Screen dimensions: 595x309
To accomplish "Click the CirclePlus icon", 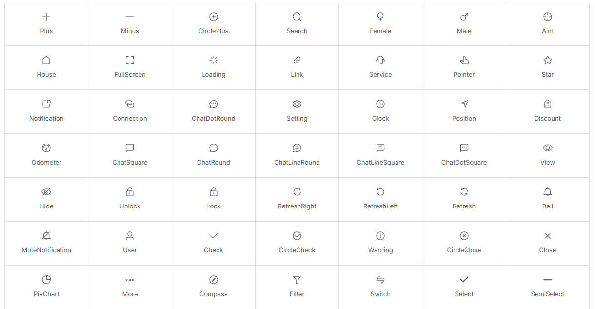I will pos(213,17).
